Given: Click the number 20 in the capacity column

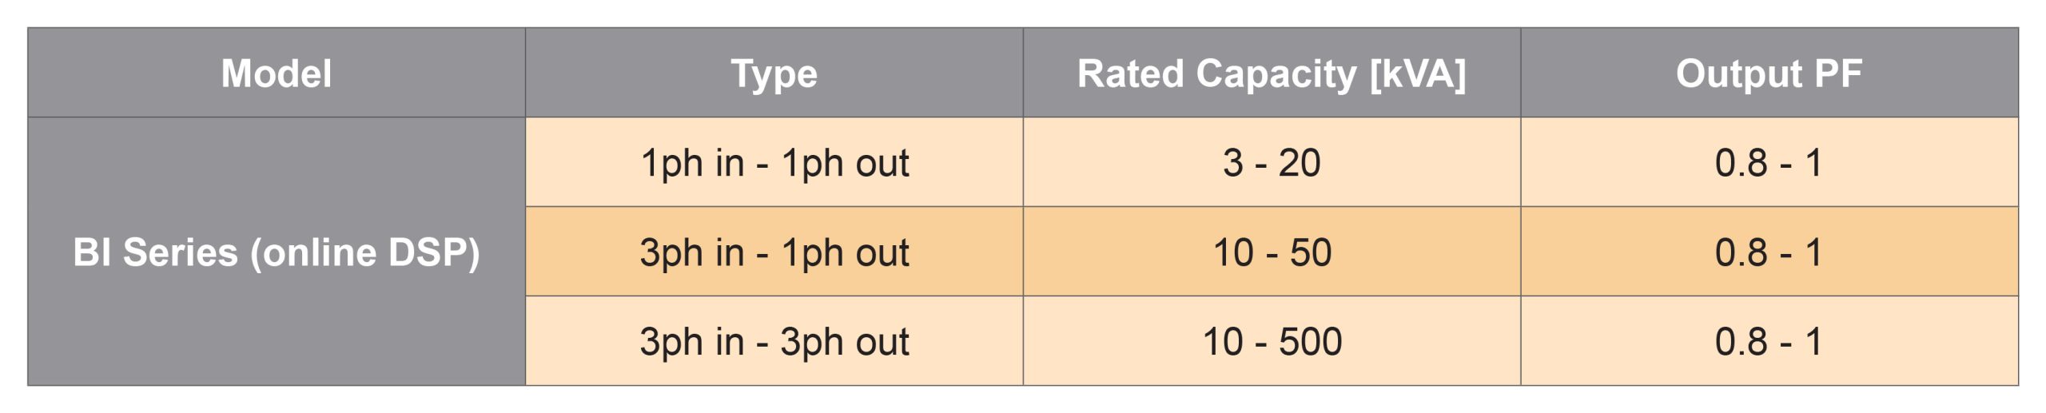Looking at the screenshot, I should [1300, 163].
